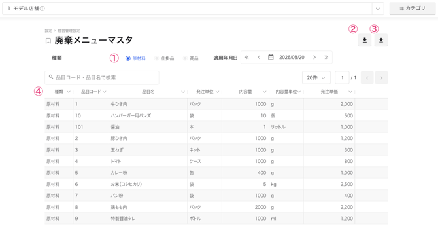Click the ml unit cell

(x=286, y=219)
